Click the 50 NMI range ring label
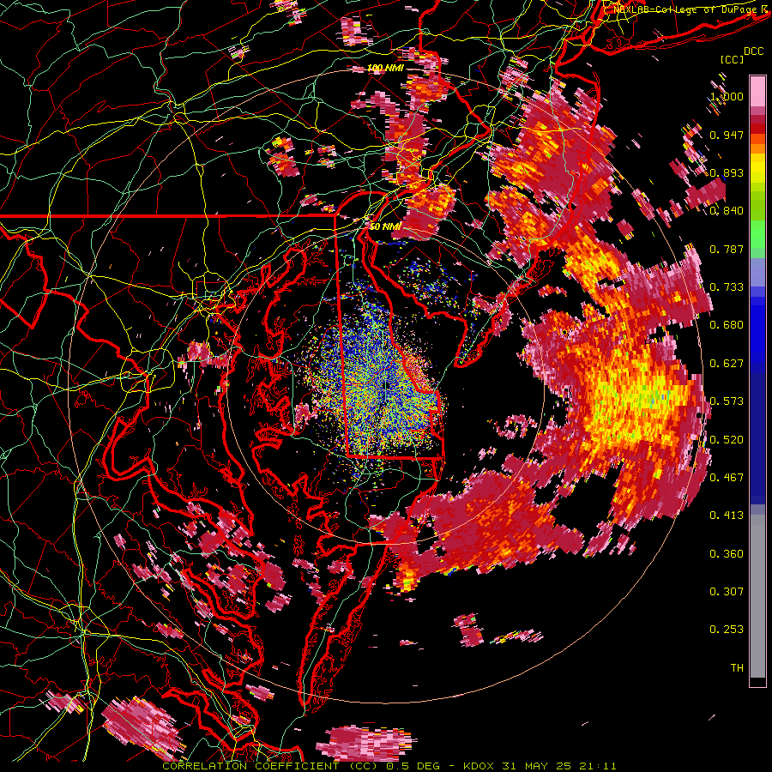Viewport: 772px width, 772px height. pyautogui.click(x=385, y=226)
